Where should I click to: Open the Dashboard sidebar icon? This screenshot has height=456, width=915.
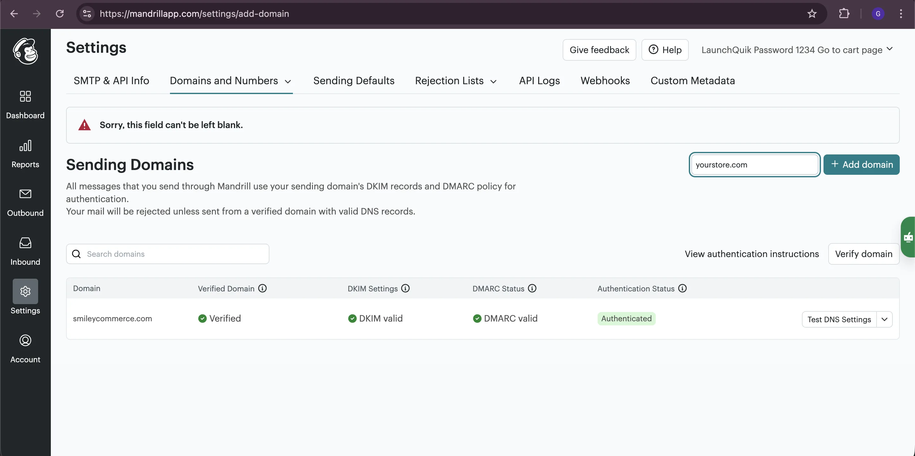pos(25,96)
